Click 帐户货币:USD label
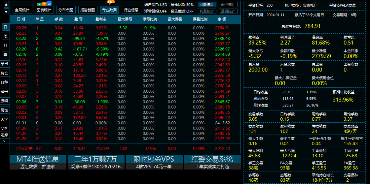The image size is (370, 184). click(x=156, y=5)
